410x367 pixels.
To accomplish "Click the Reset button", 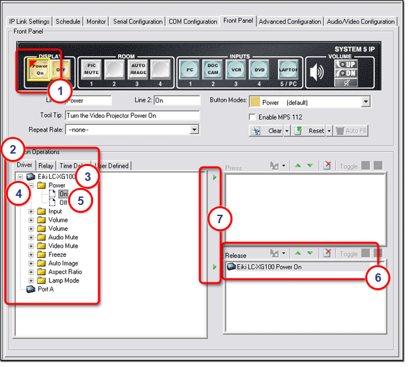I will (311, 130).
